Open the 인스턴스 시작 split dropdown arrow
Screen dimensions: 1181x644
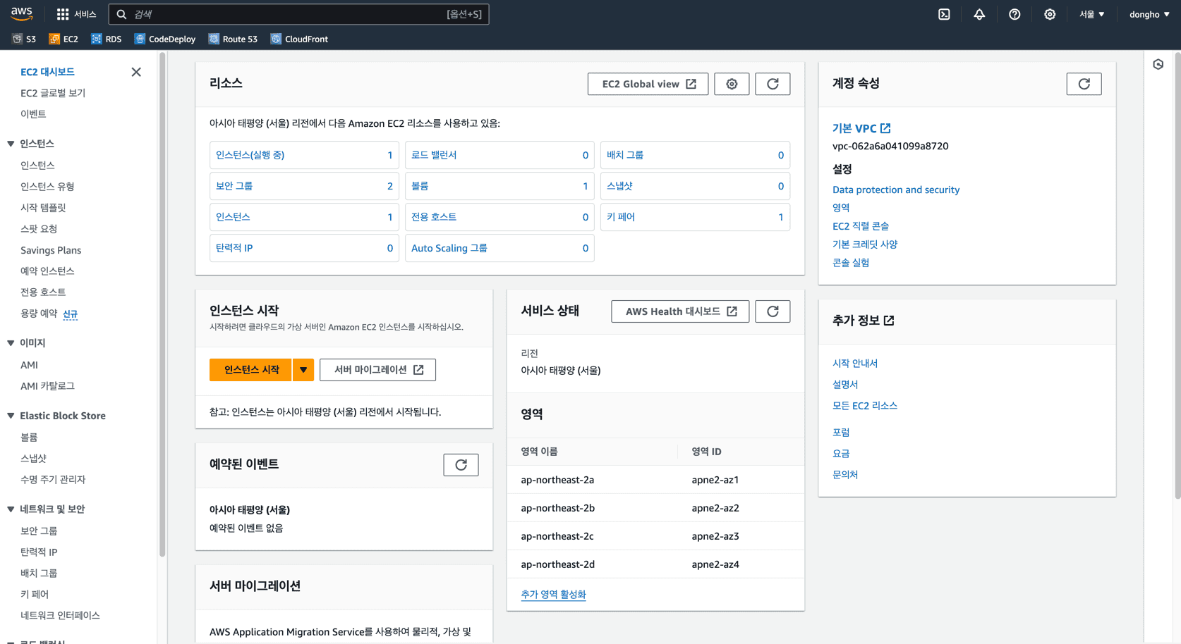303,370
